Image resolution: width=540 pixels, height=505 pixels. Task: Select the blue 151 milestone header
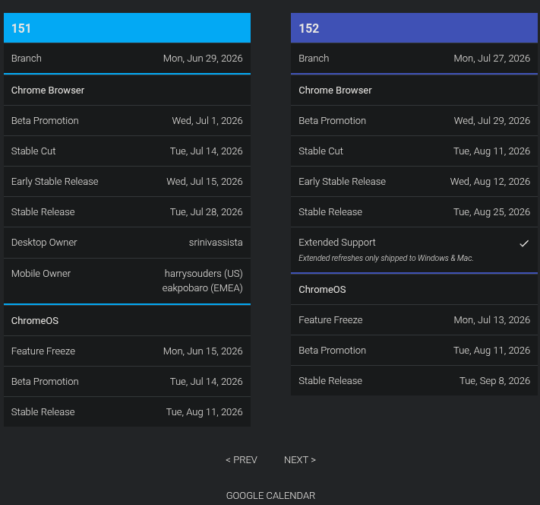127,28
